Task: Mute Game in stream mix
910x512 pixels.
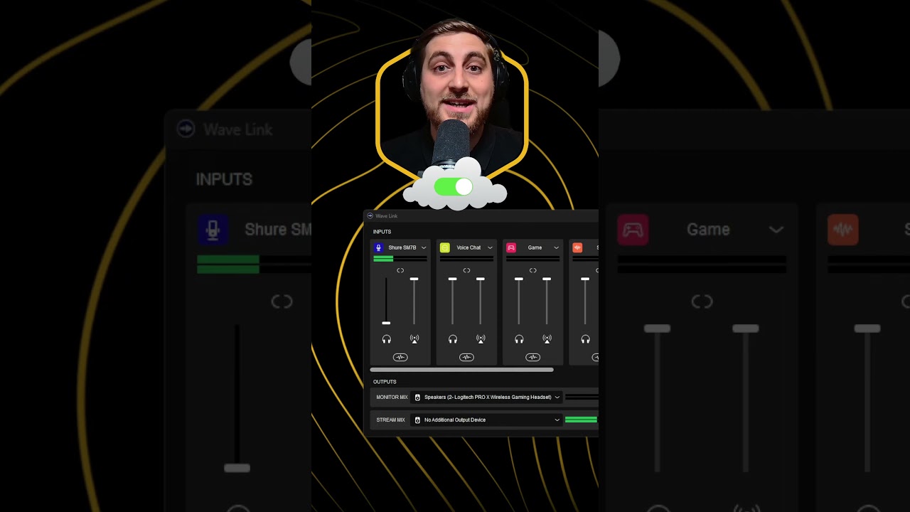Action: [547, 339]
